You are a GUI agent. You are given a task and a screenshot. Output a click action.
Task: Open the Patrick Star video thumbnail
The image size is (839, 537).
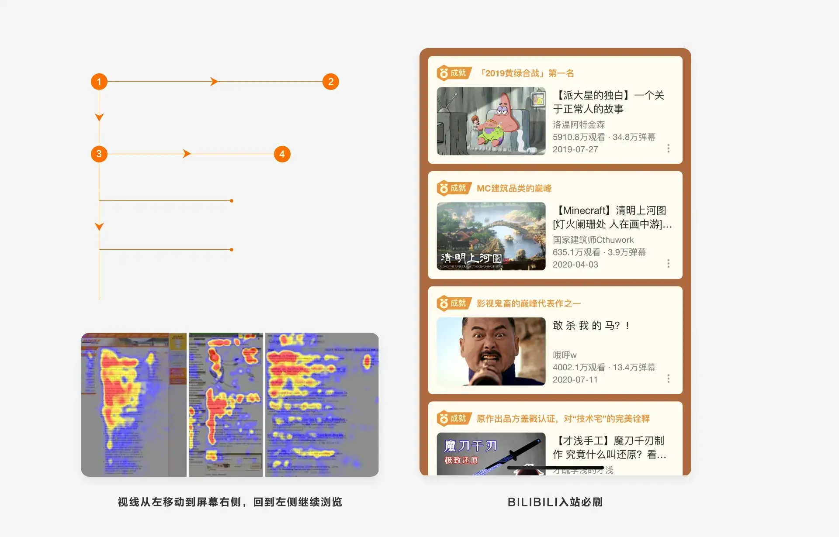tap(491, 121)
